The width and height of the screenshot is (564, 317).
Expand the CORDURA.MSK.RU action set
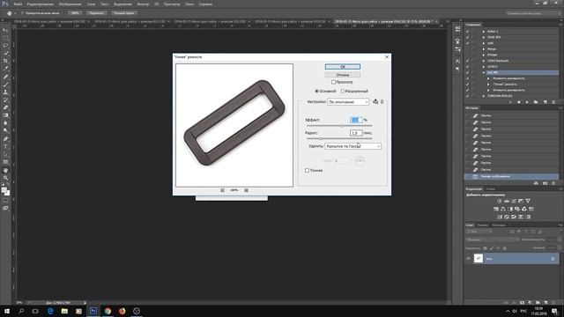tap(484, 96)
